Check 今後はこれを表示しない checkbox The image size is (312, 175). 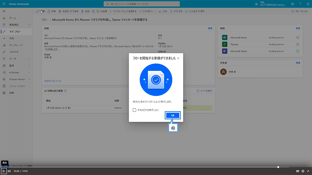[134, 110]
